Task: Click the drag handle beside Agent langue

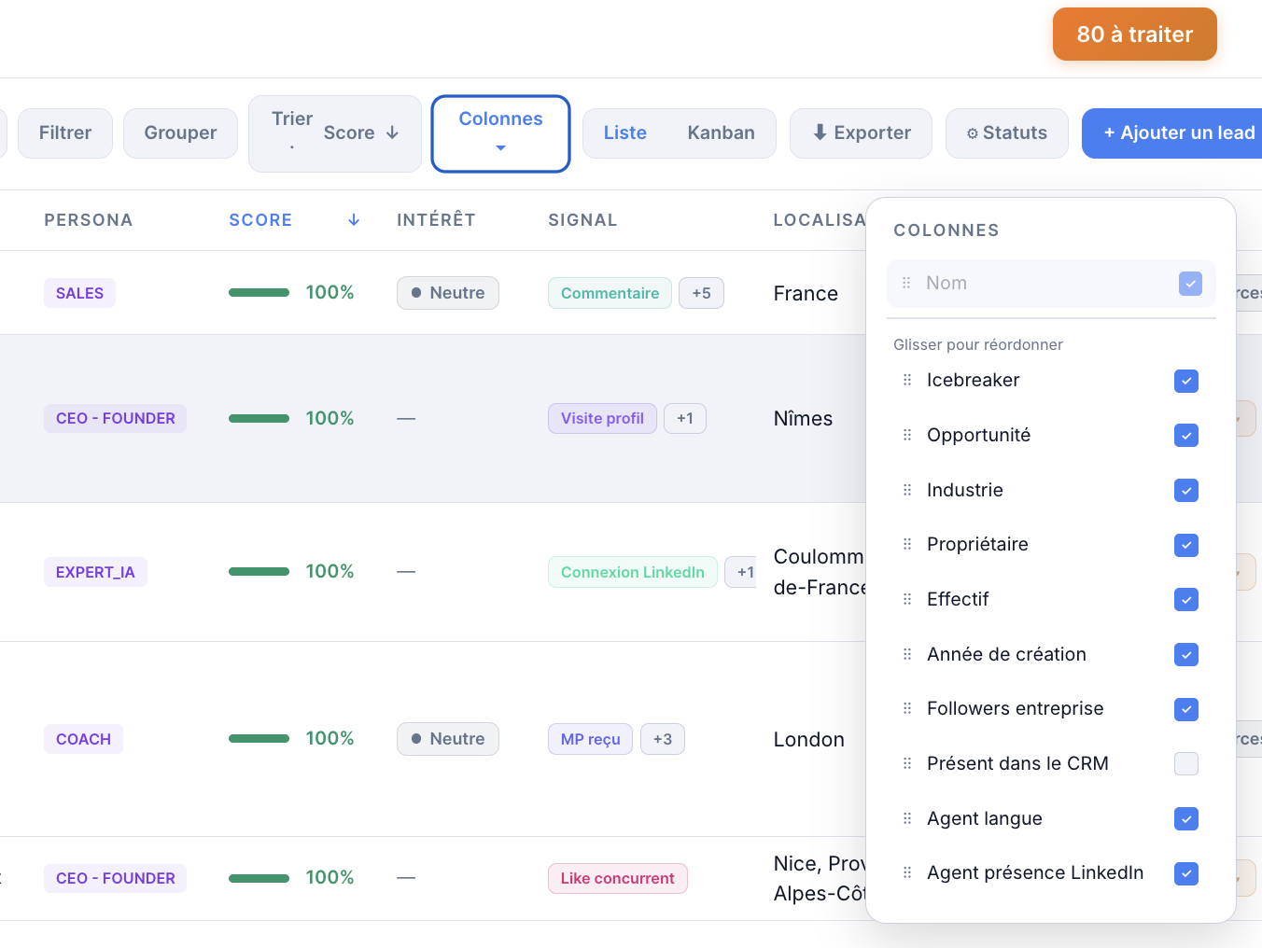Action: (907, 818)
